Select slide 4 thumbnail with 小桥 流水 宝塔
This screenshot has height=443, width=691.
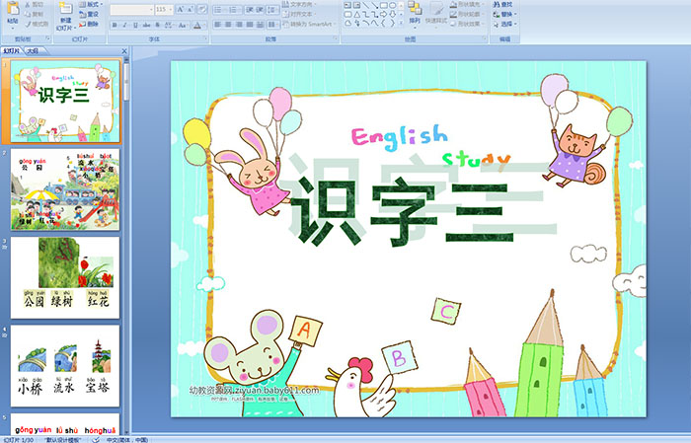(65, 366)
